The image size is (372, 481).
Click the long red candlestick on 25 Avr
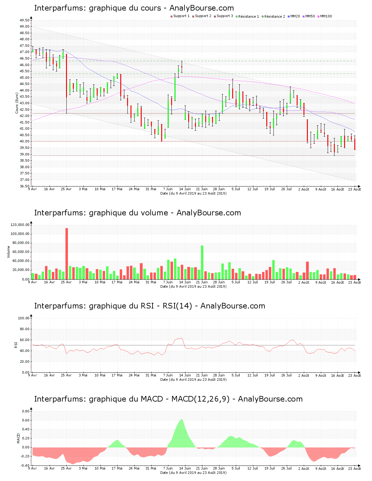click(66, 84)
